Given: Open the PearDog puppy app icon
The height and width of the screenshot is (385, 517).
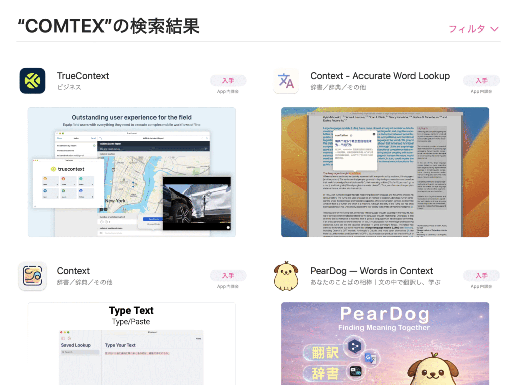Looking at the screenshot, I should (286, 276).
